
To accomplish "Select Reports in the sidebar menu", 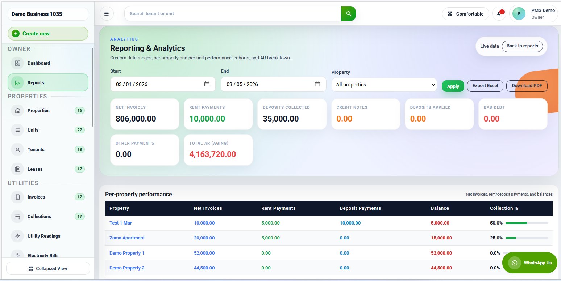I will click(36, 82).
